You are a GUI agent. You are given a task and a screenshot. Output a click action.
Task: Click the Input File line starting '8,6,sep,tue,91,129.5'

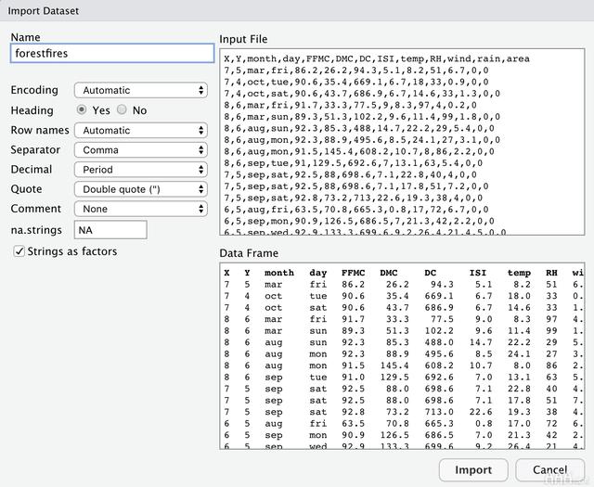pyautogui.click(x=353, y=163)
